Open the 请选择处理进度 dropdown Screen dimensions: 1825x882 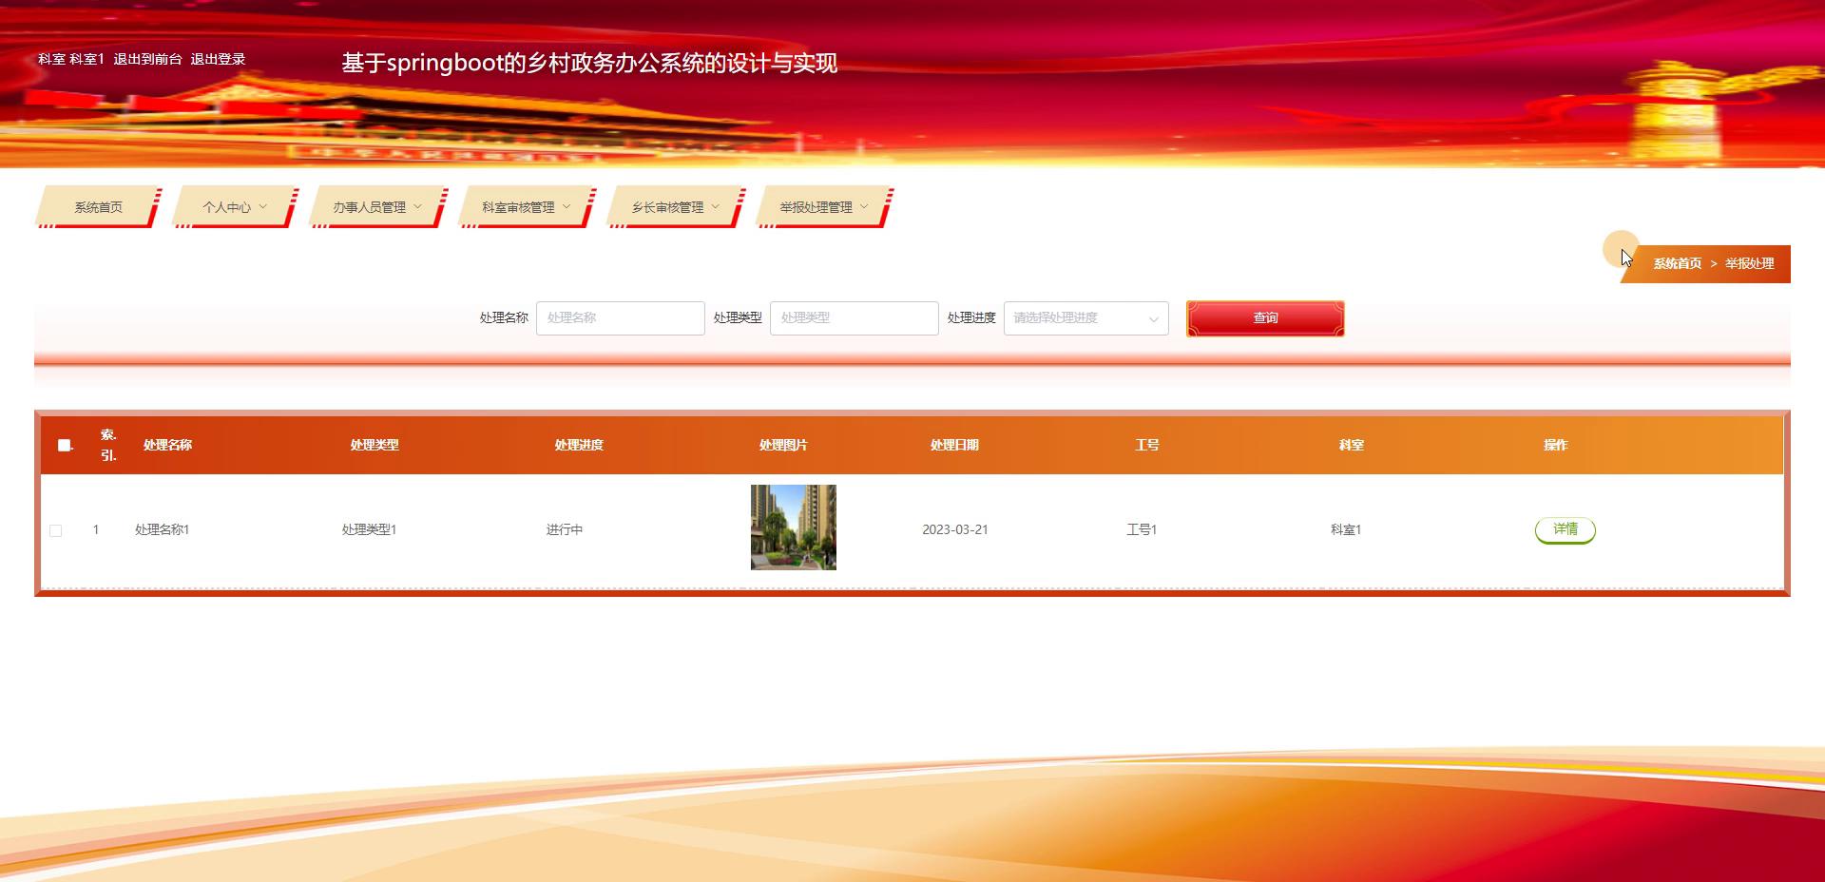click(x=1085, y=318)
